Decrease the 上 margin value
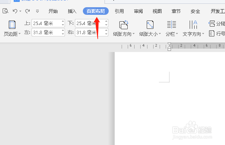This screenshot has width=225, height=145. (x=63, y=25)
